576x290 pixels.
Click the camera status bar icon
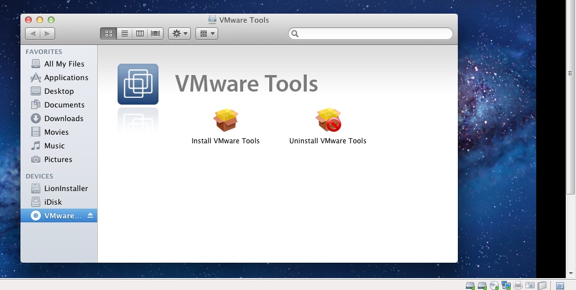click(530, 285)
